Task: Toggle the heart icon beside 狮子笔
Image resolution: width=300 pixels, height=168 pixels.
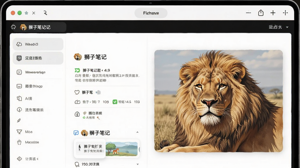Action: point(77,92)
